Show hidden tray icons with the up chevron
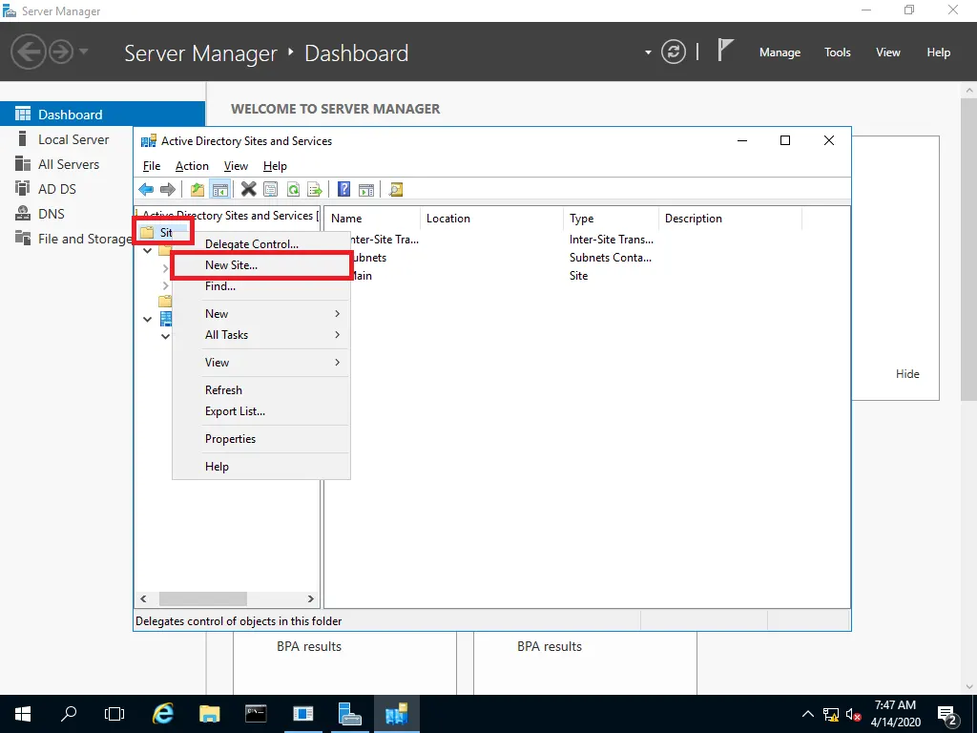 pos(807,714)
